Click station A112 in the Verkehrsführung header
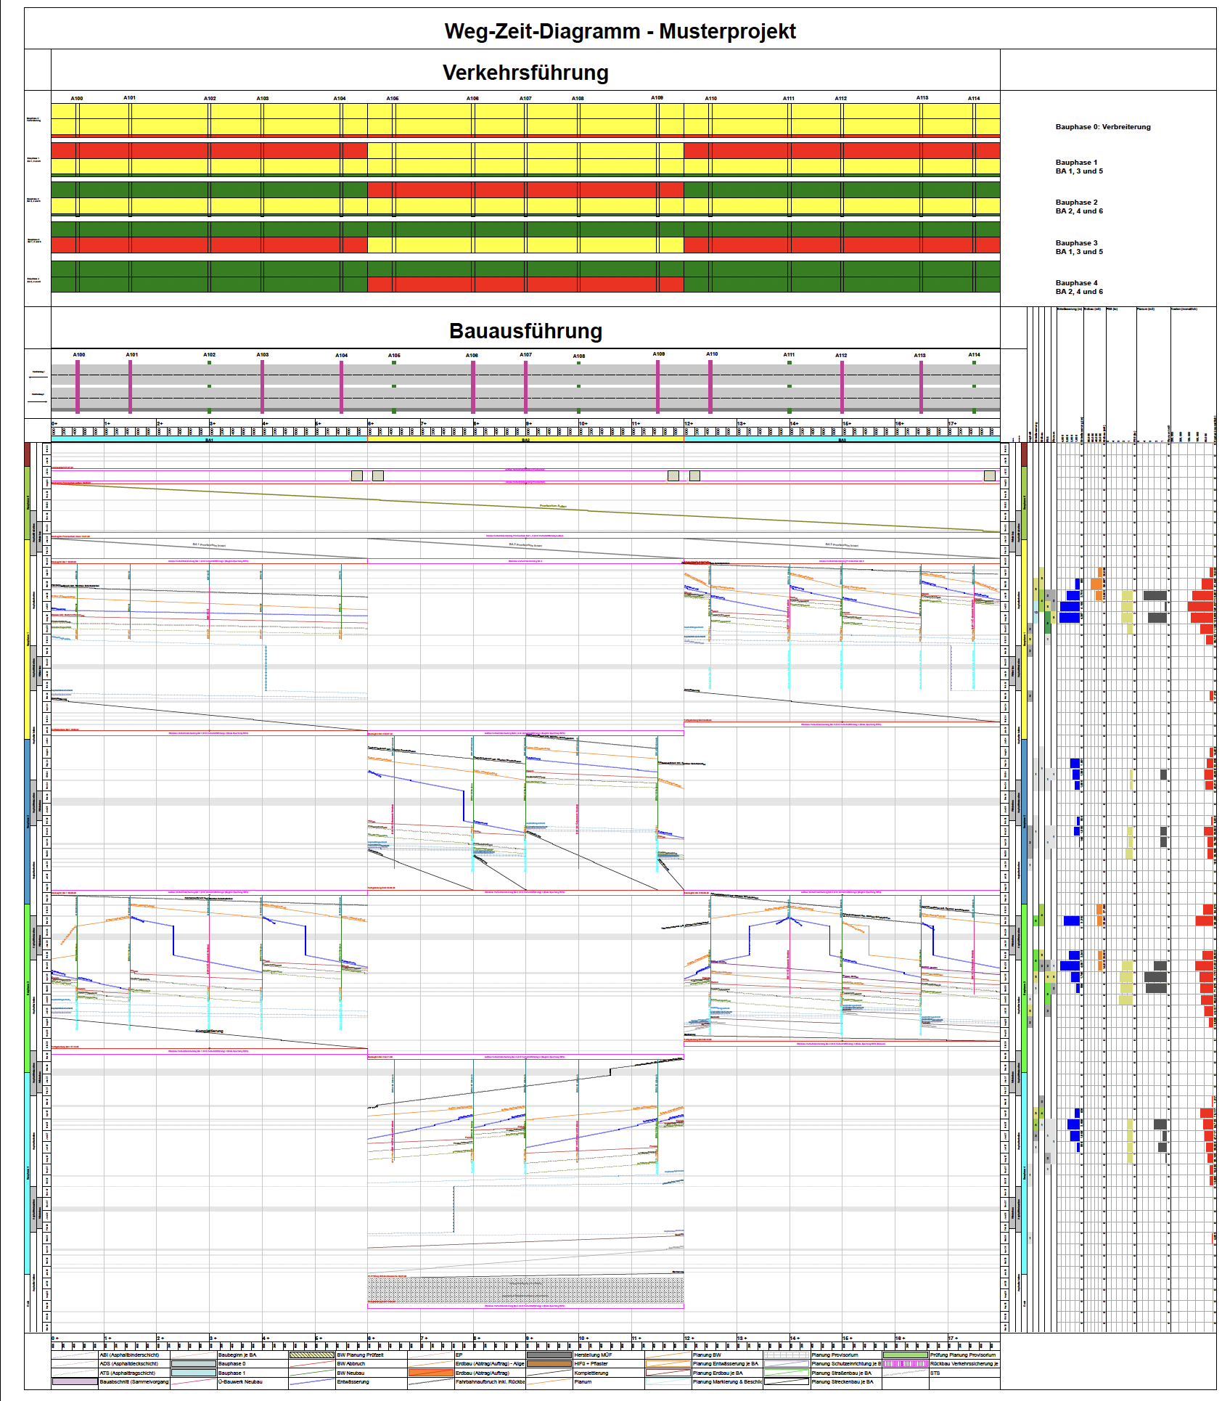 tap(840, 98)
